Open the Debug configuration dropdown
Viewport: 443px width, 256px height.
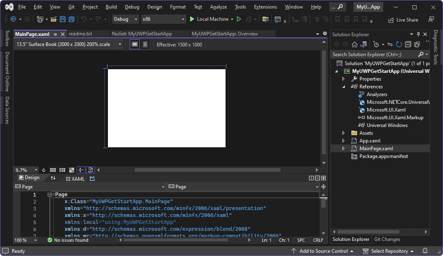(x=125, y=19)
